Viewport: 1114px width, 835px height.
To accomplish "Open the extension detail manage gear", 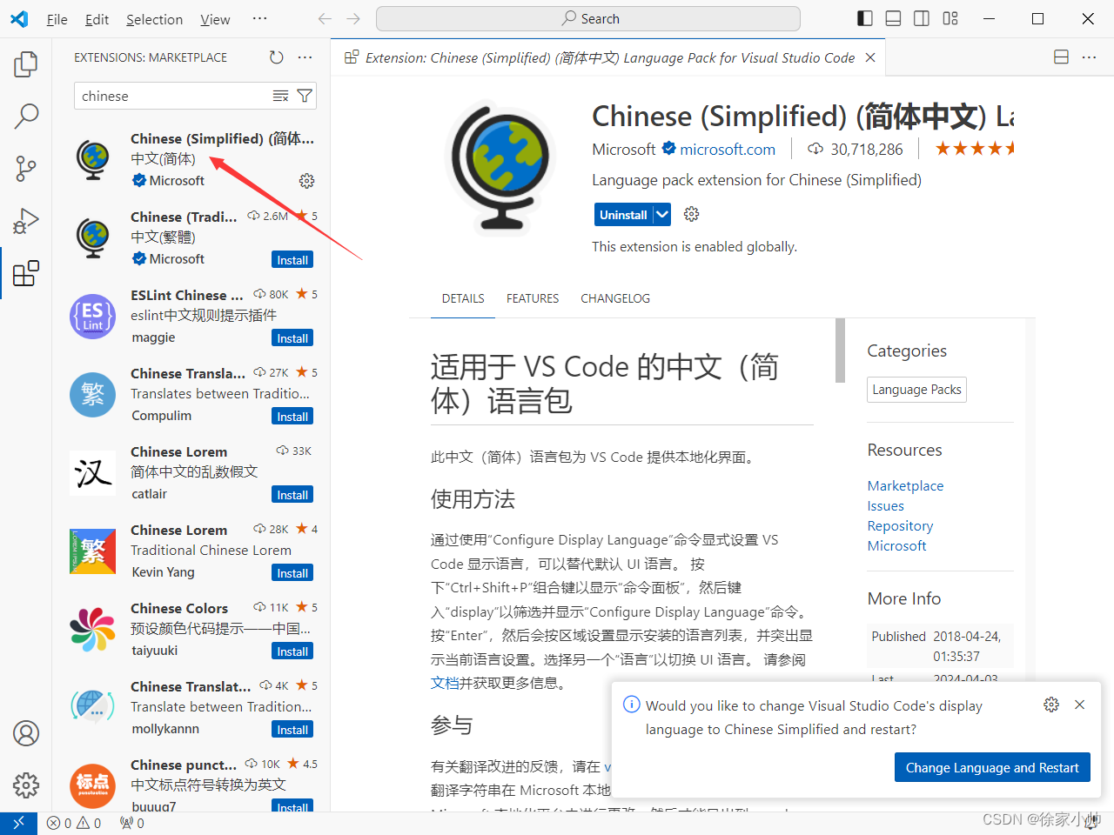I will (692, 214).
